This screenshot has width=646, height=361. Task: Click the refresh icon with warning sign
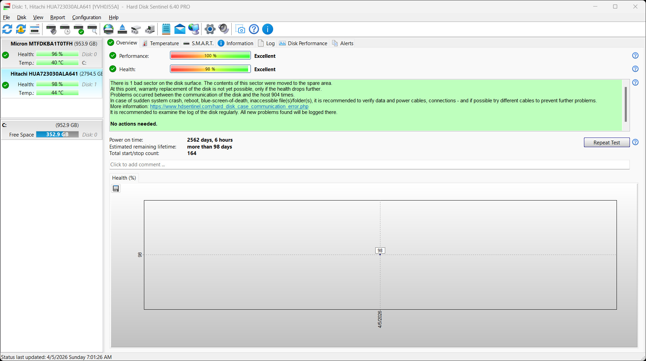click(21, 29)
